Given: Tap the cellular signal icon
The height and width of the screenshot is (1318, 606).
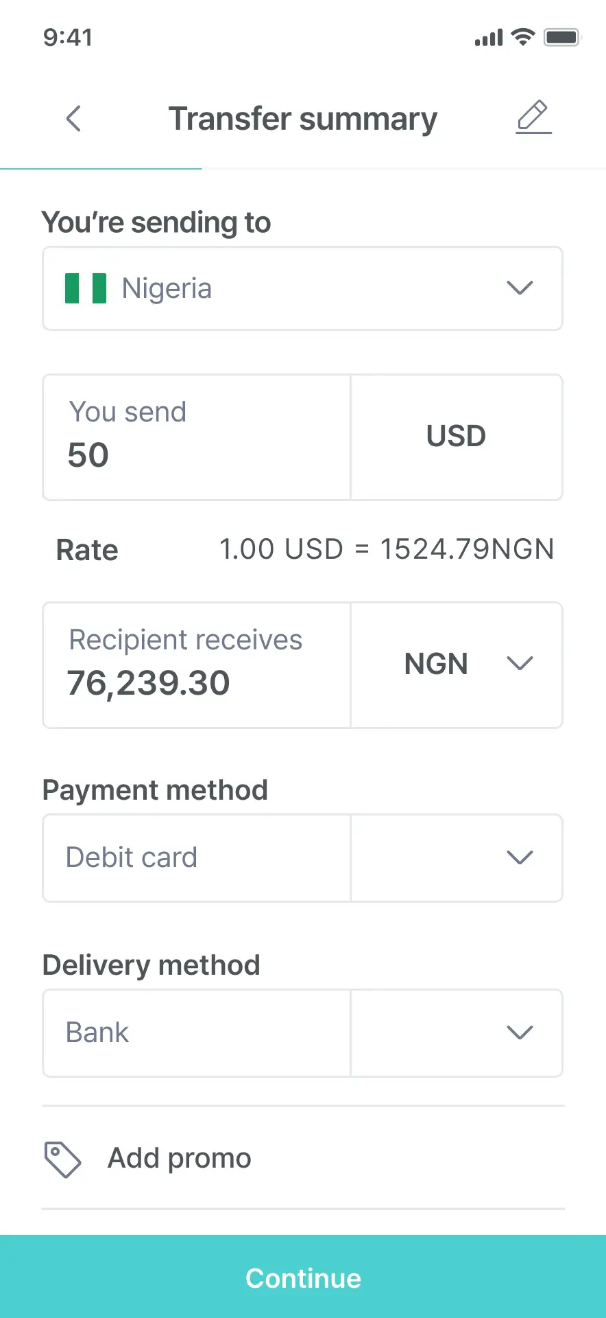Looking at the screenshot, I should click(x=489, y=38).
